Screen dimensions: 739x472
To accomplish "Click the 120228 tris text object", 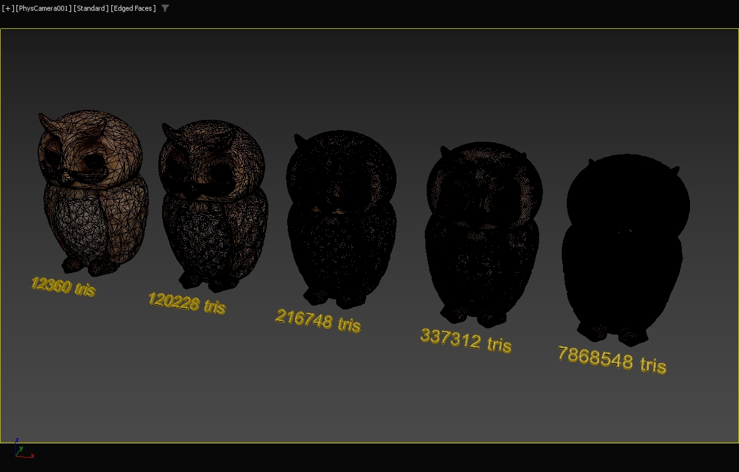I will 187,303.
